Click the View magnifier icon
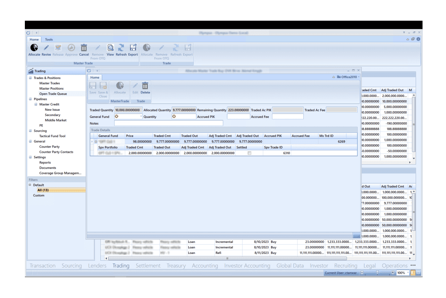The image size is (446, 298). click(x=110, y=48)
